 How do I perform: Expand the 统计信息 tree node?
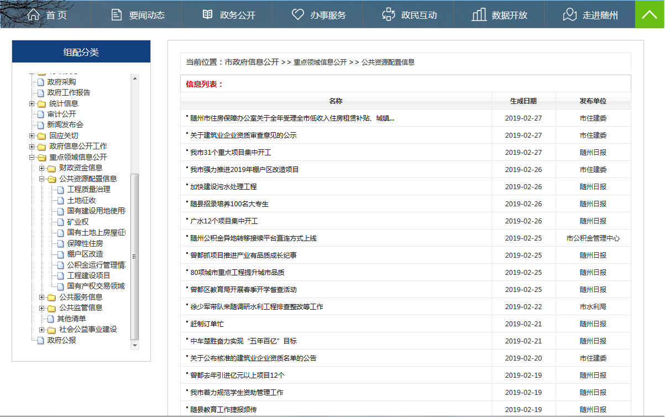[x=32, y=103]
